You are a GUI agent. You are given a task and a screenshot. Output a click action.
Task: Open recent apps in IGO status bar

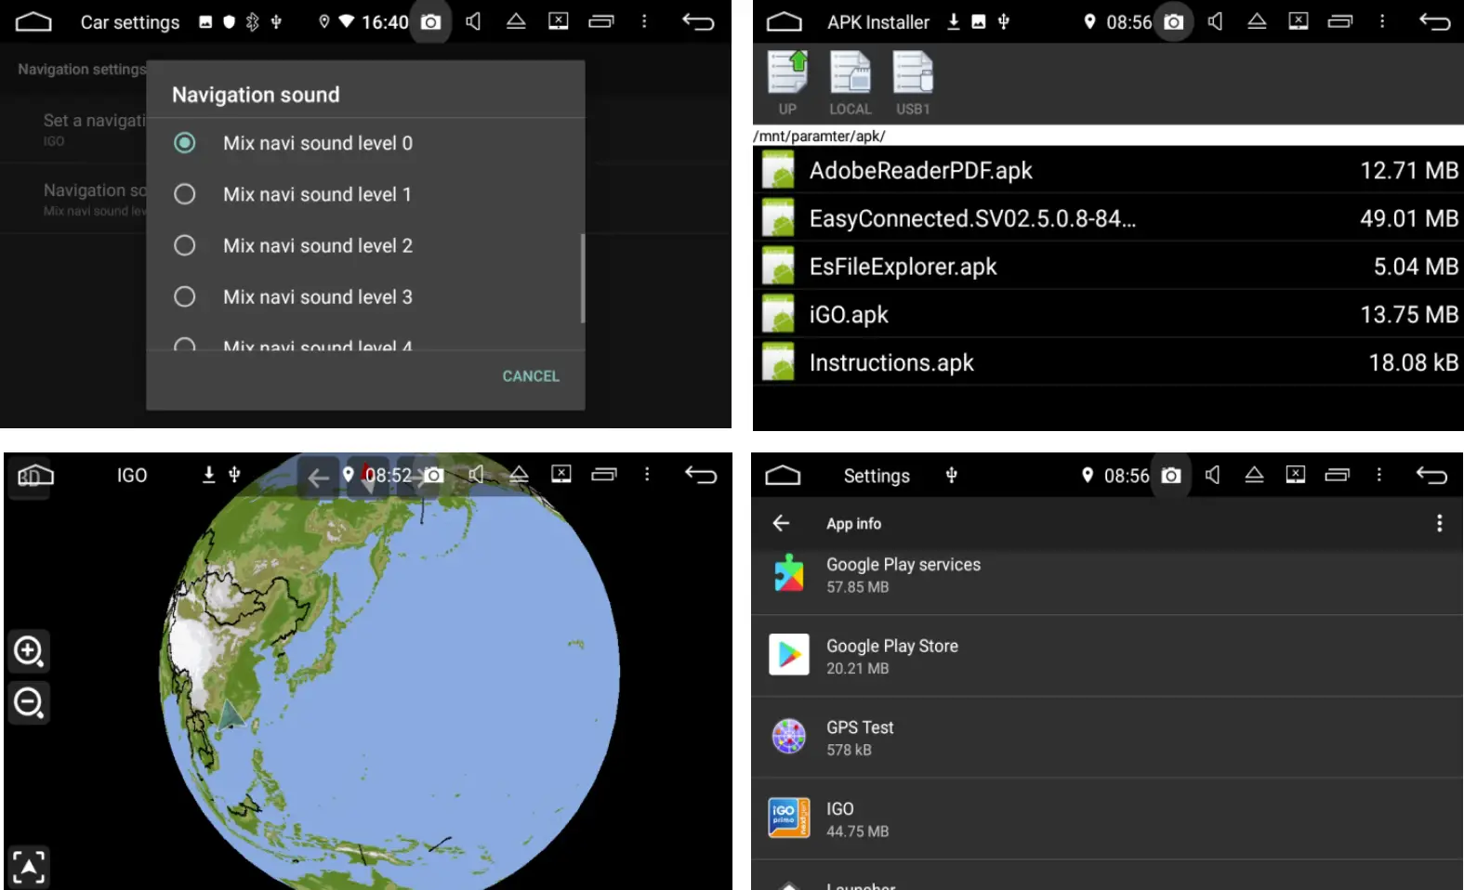(x=604, y=475)
